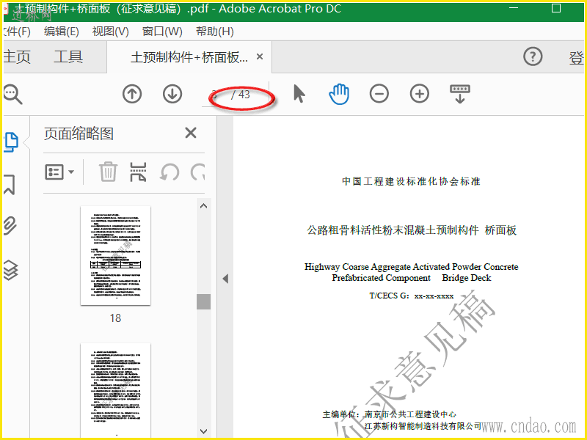Minimize the Acrobat window
The height and width of the screenshot is (440, 587).
point(514,8)
